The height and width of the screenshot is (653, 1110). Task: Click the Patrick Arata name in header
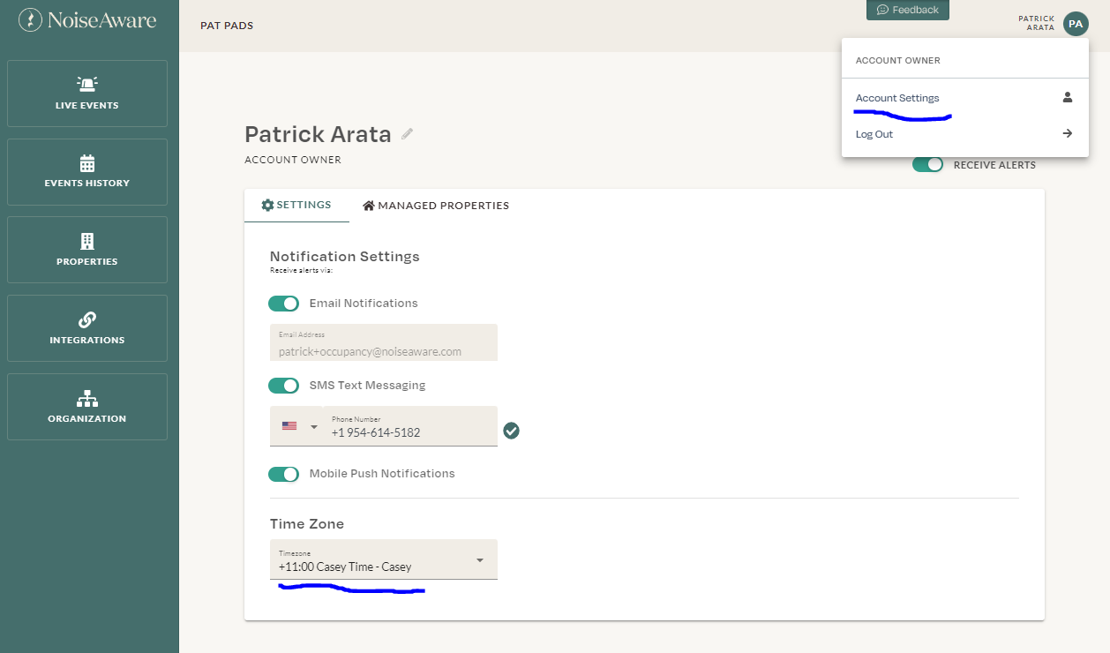(x=1037, y=23)
